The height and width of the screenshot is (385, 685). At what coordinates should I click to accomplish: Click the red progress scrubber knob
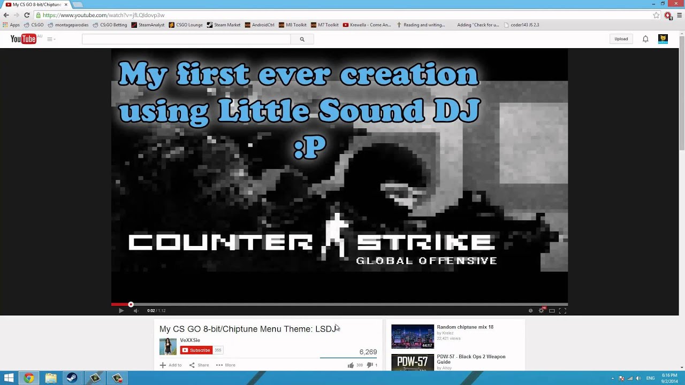[x=131, y=304]
